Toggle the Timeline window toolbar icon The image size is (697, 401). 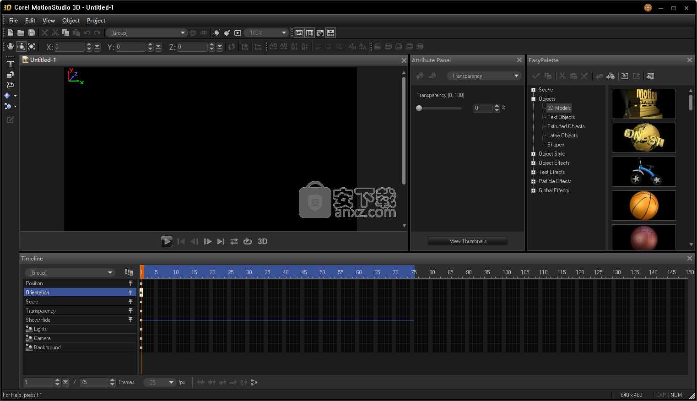[330, 33]
